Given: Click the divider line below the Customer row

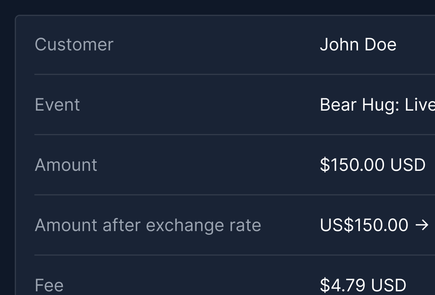Looking at the screenshot, I should pos(205,74).
